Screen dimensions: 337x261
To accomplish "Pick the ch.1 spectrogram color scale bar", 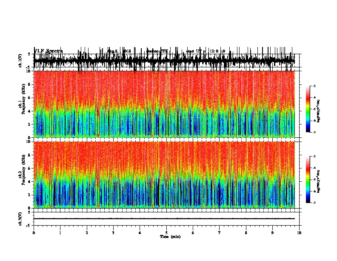I will (308, 109).
